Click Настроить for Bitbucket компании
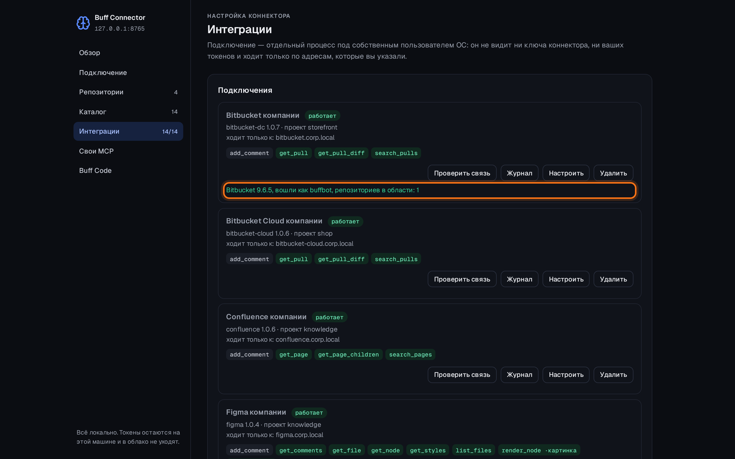This screenshot has width=735, height=459. coord(566,173)
